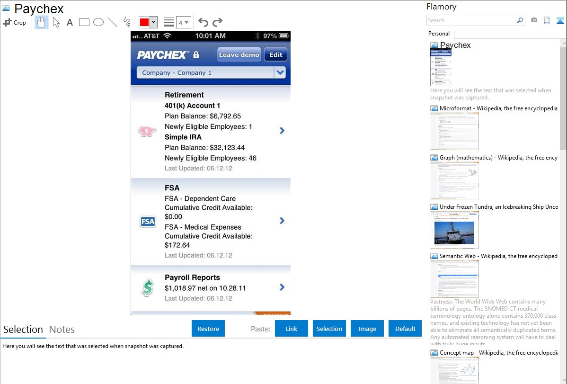Screen dimensions: 567x384
Task: Click the Edit button in Paychex
Action: (275, 54)
